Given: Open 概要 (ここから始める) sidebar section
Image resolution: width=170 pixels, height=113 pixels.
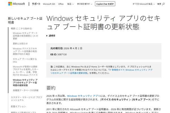Looking at the screenshot, I should [x=22, y=29].
